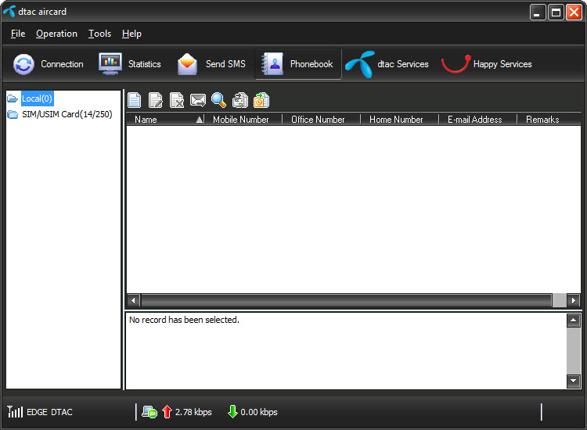Click the Delete contact icon
587x430 pixels.
click(x=177, y=100)
